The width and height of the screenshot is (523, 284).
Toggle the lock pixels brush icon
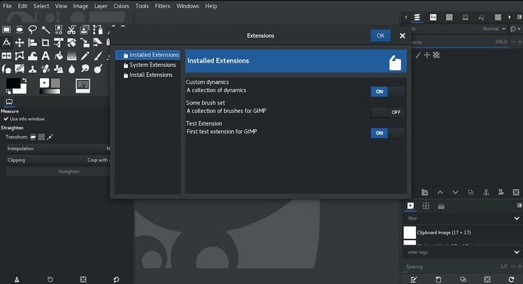(418, 55)
